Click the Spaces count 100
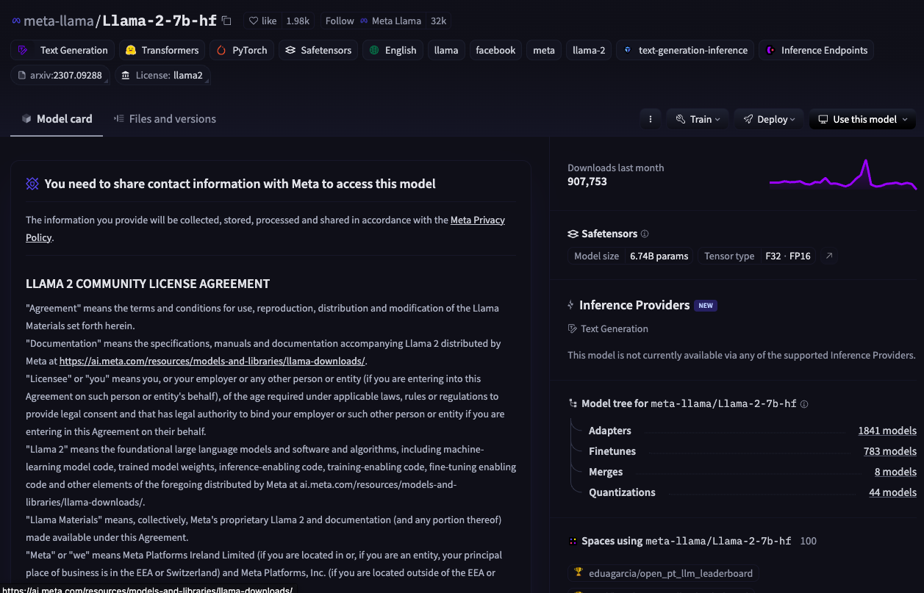Screen dimensions: 924x593 pyautogui.click(x=808, y=541)
